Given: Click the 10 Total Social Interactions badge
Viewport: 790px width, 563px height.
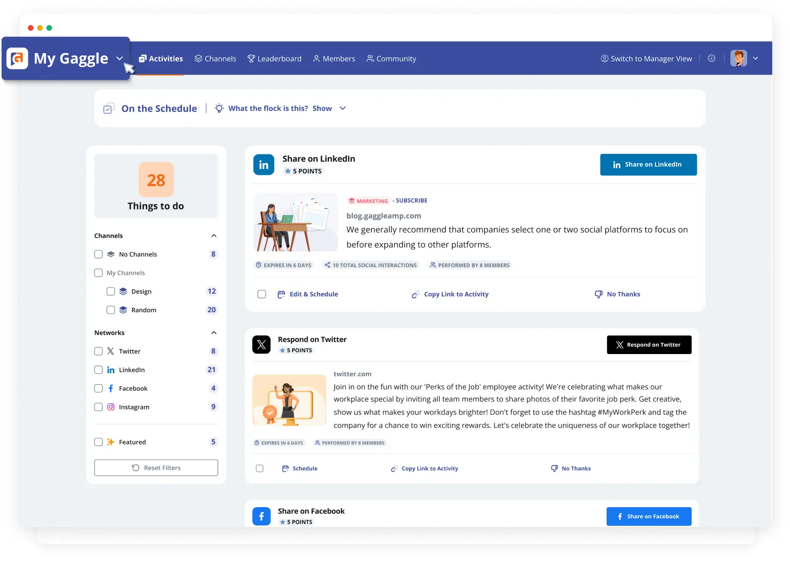Looking at the screenshot, I should 371,265.
